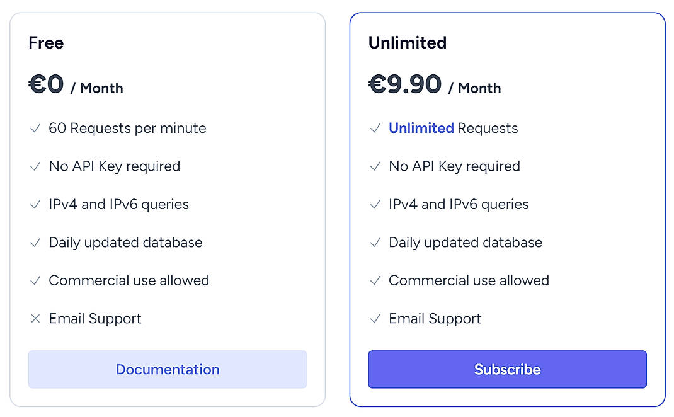
Task: Click the X icon next to Email Support
Action: click(x=36, y=319)
